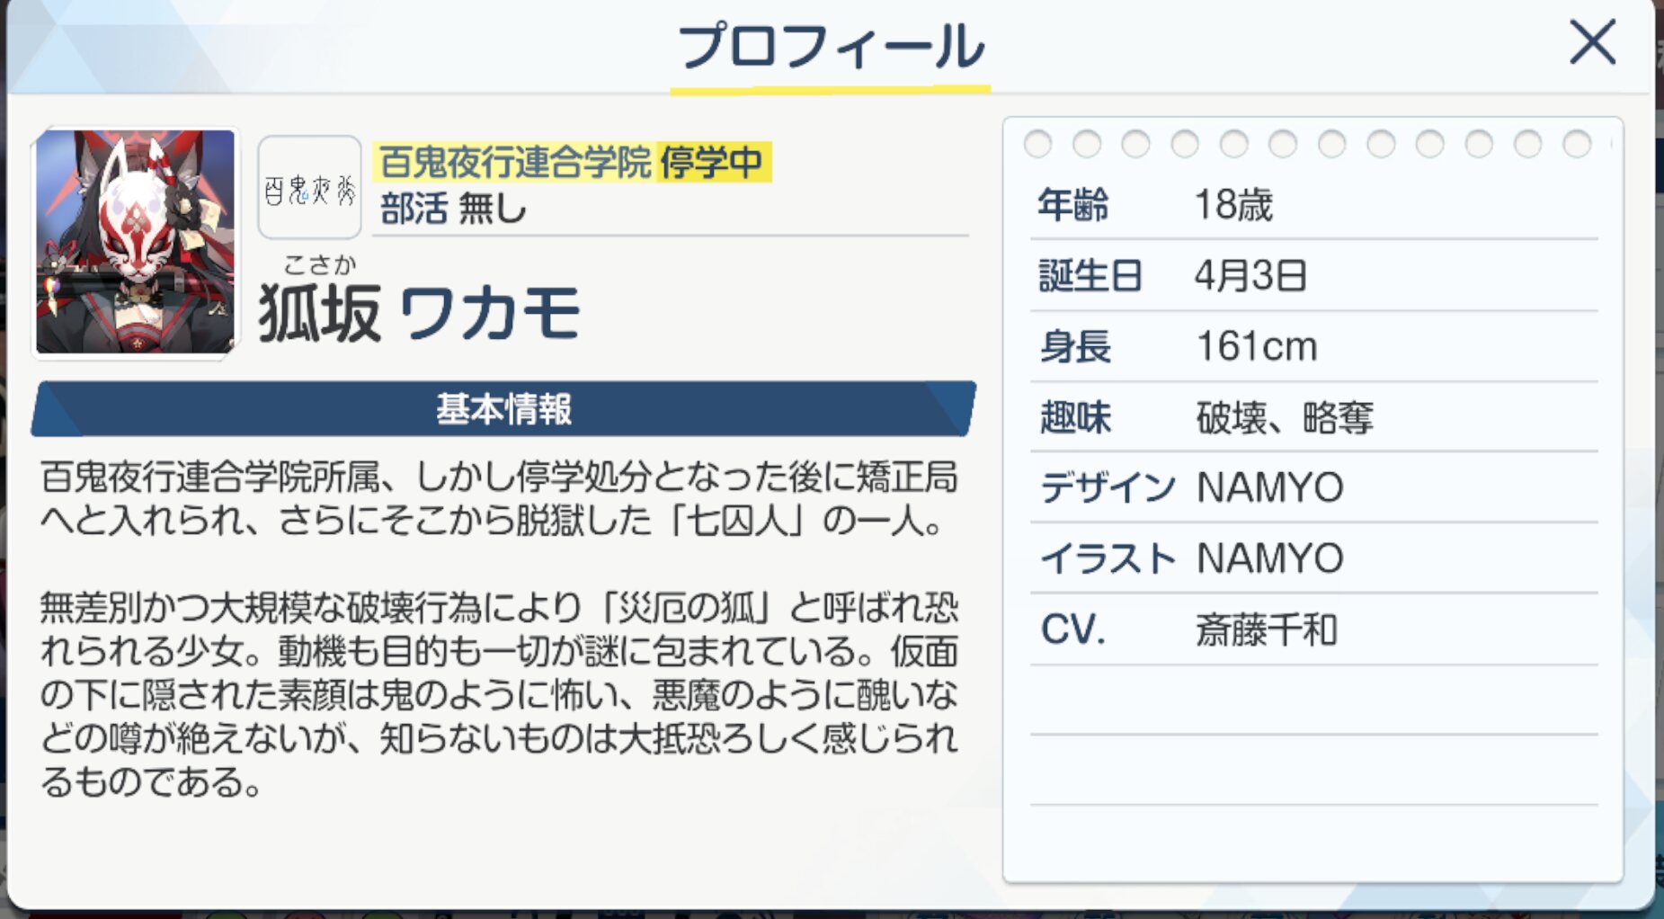Select the 年齢 18歳 row
Image resolution: width=1664 pixels, height=919 pixels.
(x=1313, y=205)
